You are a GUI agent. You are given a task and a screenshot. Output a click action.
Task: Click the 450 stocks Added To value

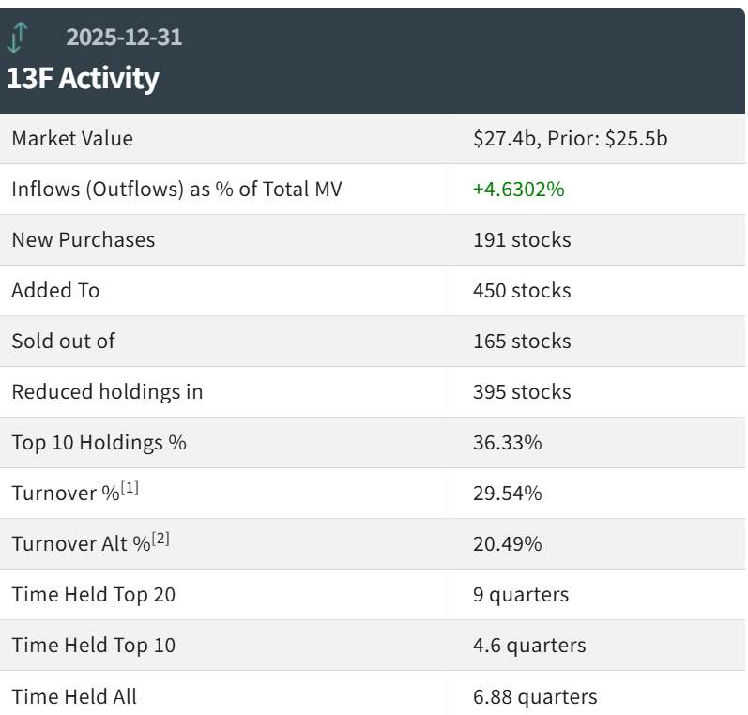522,291
